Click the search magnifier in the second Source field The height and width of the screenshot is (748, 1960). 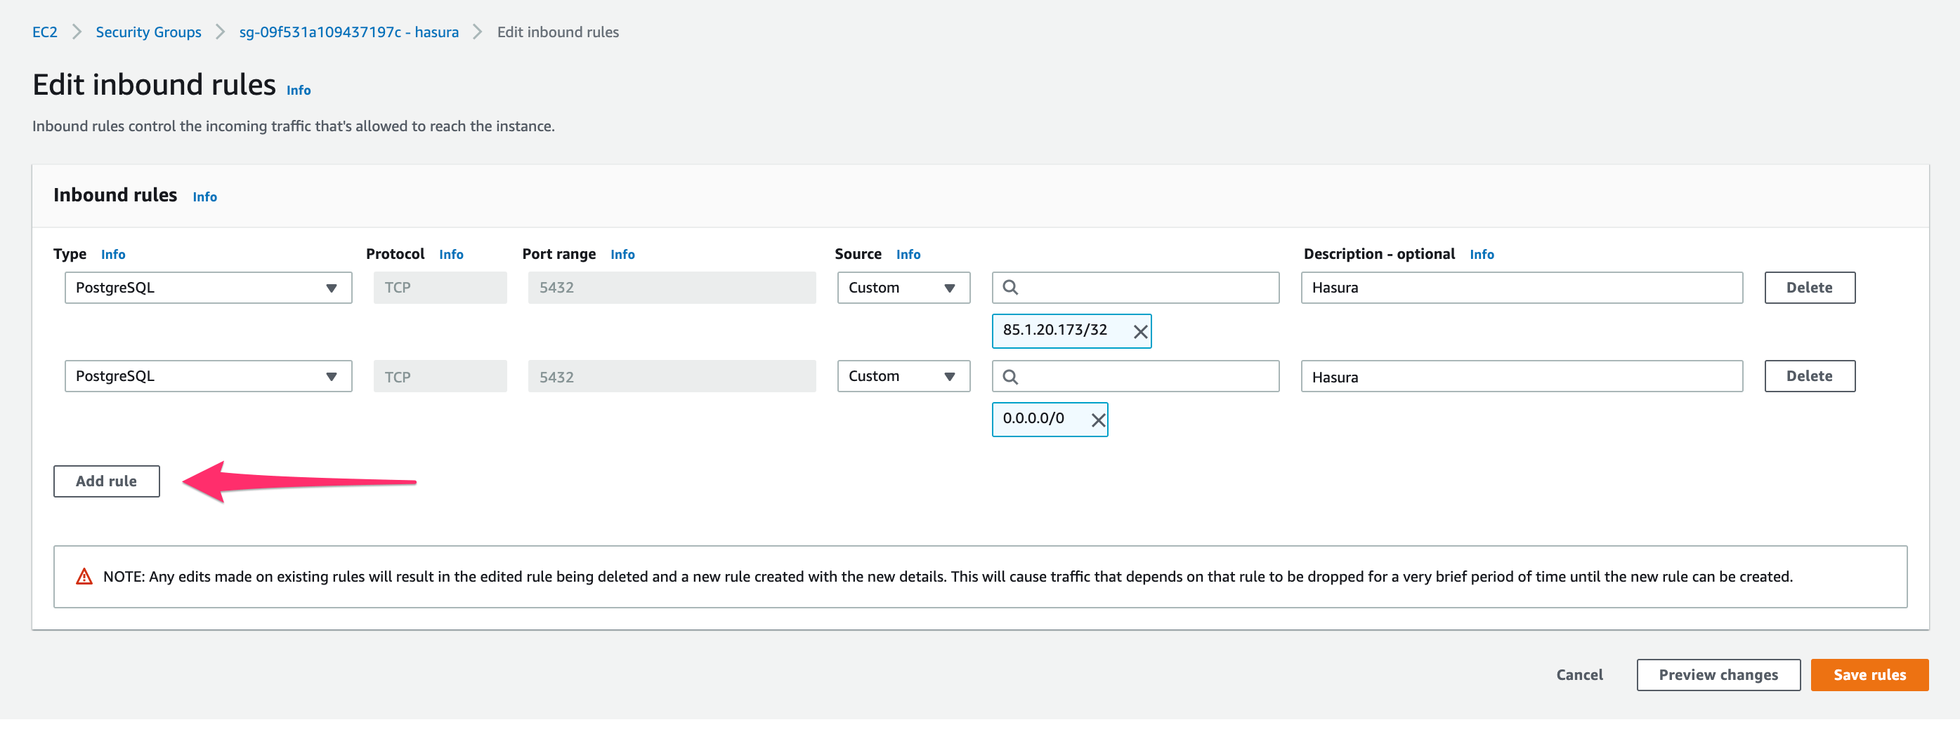point(1012,375)
